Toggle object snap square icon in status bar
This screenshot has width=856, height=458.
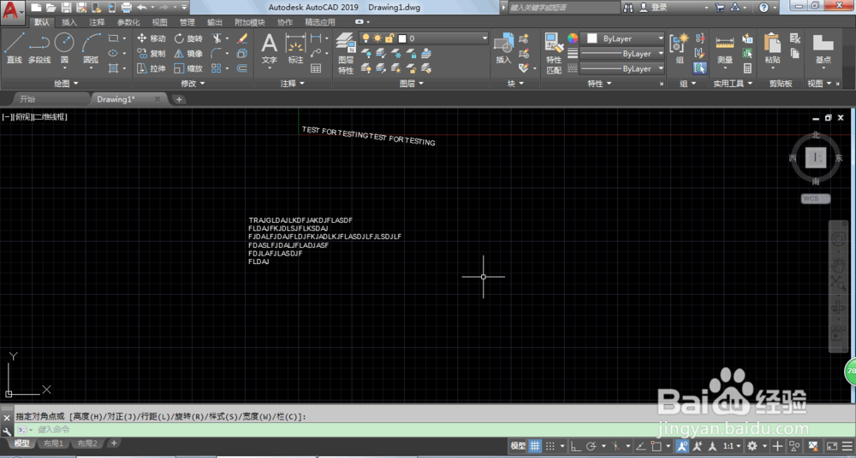657,445
